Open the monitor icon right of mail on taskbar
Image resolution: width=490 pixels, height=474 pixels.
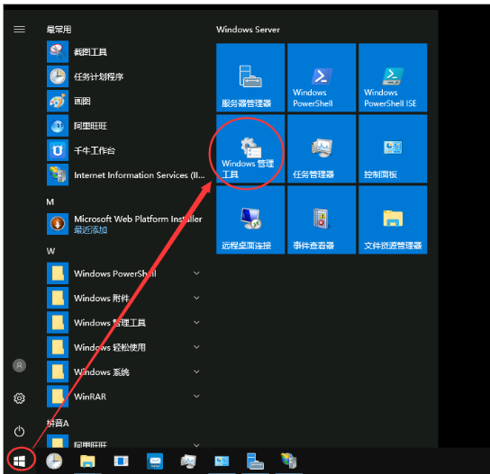coord(188,461)
